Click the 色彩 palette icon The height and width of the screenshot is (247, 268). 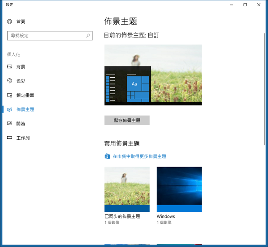(9, 81)
